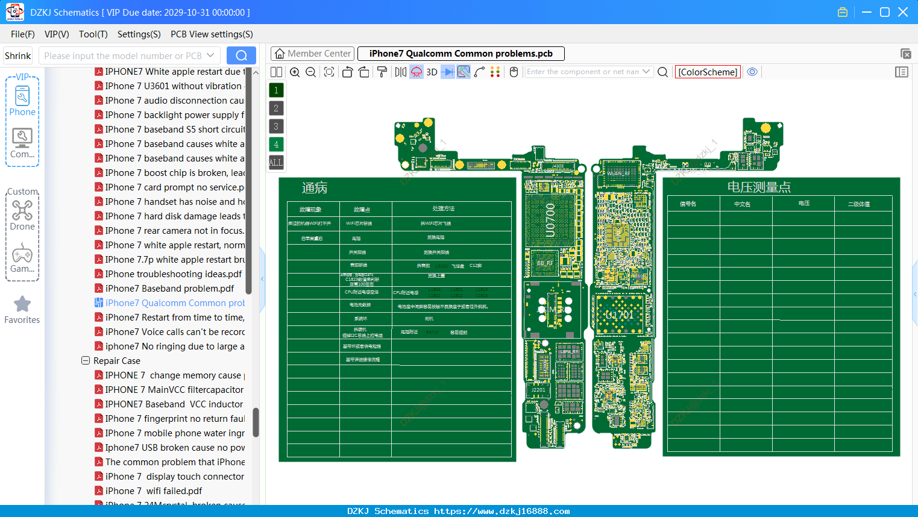The height and width of the screenshot is (517, 918).
Task: Collapse the Repair Case tree node
Action: coord(86,360)
